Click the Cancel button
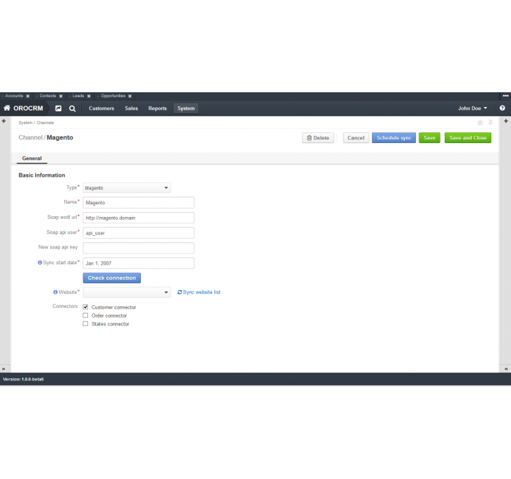 point(356,138)
